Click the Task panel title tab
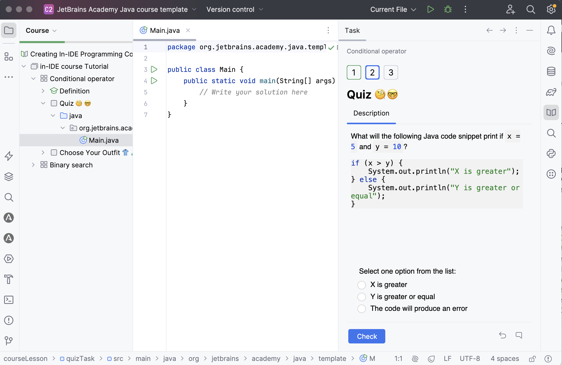562x365 pixels. tap(352, 31)
